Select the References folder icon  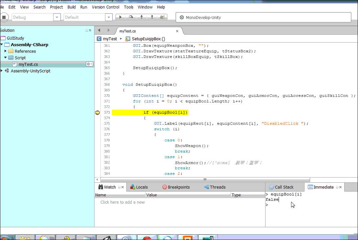click(11, 51)
